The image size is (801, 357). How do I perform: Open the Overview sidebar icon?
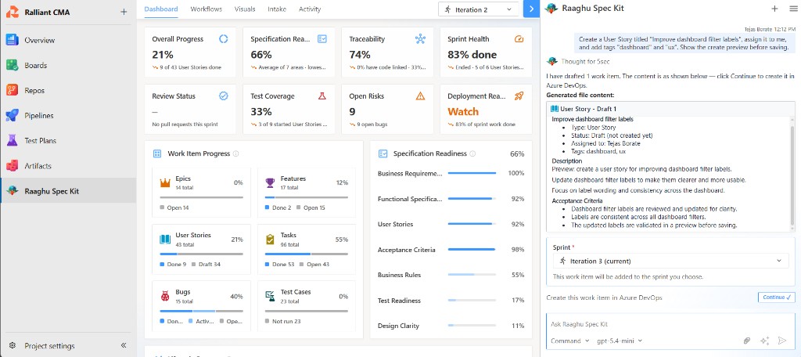[x=13, y=40]
